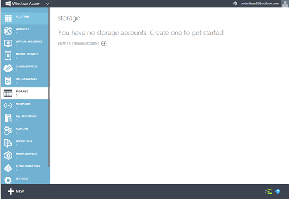289x199 pixels.
Task: Click the 'storage' page heading
Action: [x=69, y=18]
